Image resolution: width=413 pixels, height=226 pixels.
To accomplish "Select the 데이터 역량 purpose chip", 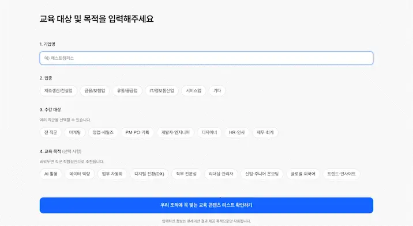I will (x=80, y=174).
